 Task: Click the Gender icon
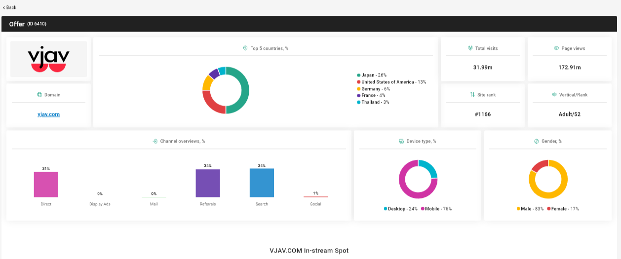click(537, 141)
